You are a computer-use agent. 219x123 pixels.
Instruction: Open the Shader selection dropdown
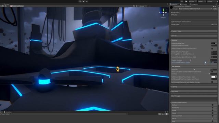(195, 9)
